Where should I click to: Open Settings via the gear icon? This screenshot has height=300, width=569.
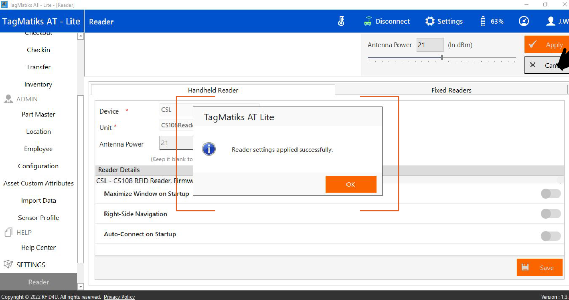click(430, 22)
